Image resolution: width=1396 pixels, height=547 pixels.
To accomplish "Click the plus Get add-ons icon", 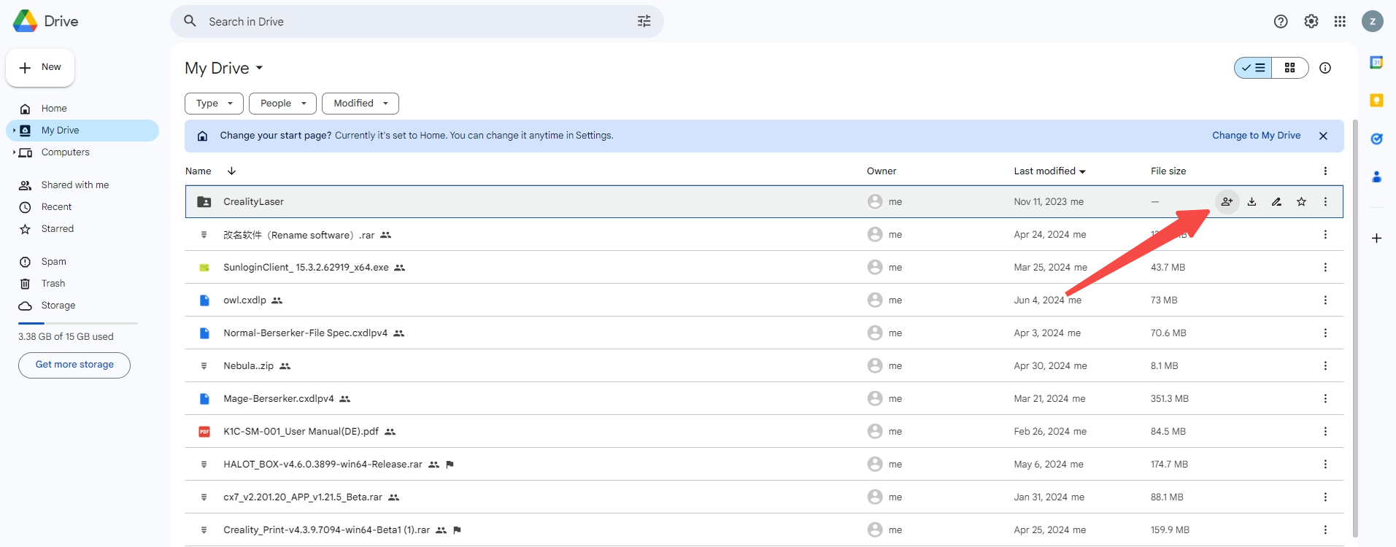I will pyautogui.click(x=1376, y=238).
